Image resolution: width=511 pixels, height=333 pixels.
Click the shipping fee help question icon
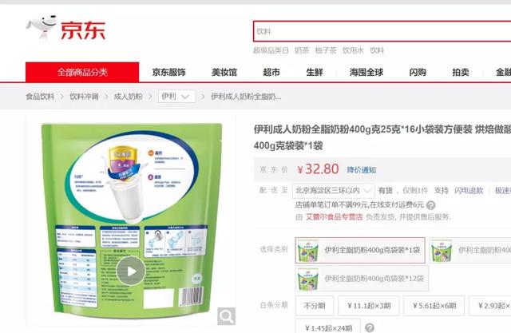pos(430,205)
